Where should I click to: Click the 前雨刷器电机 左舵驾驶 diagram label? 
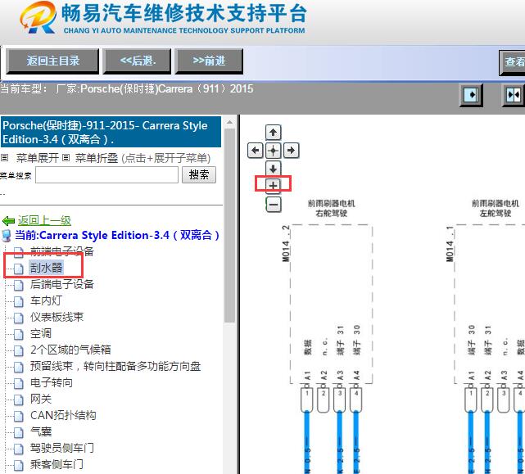pos(496,208)
